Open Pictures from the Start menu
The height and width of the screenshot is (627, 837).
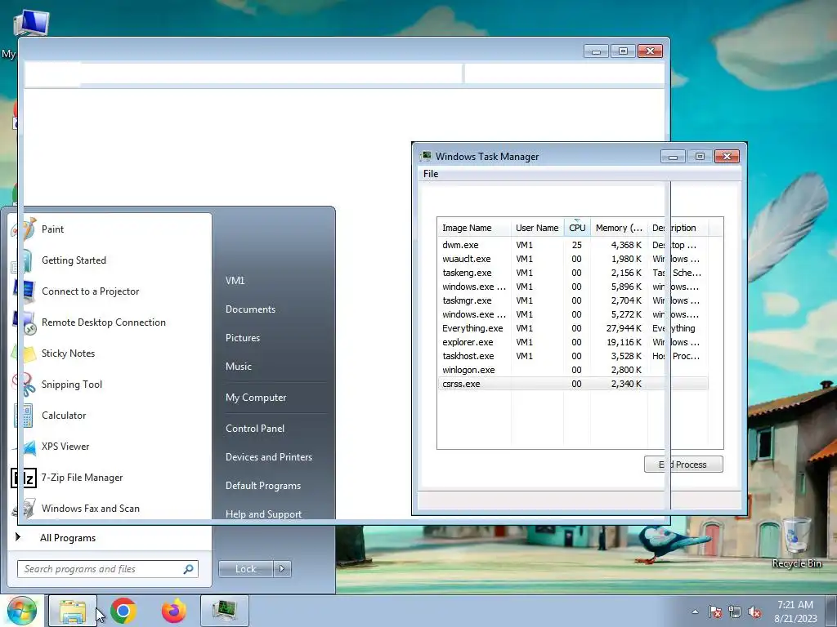(x=242, y=338)
